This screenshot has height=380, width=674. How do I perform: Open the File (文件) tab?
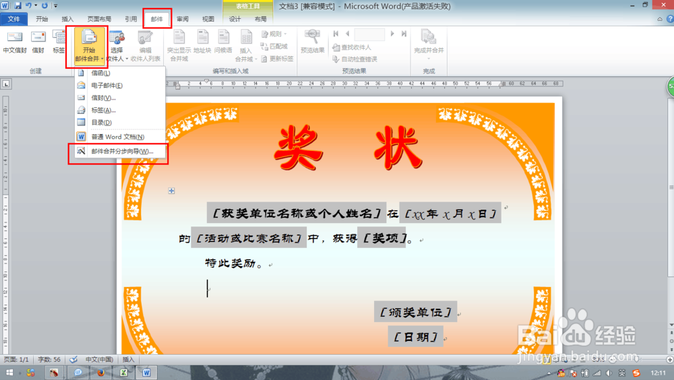13,19
